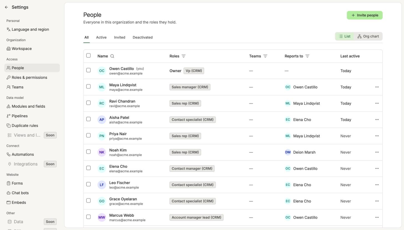Go to Pipelines in sidebar
This screenshot has height=230, width=404.
pyautogui.click(x=32, y=116)
